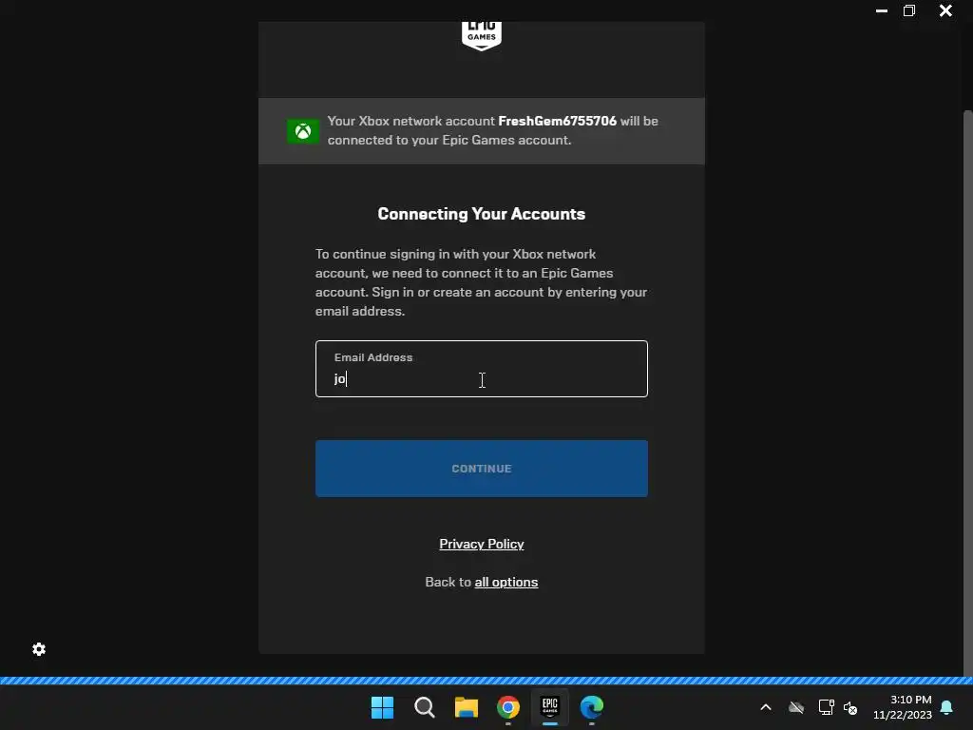
Task: Click the OneDrive cloud tray icon
Action: pos(796,707)
